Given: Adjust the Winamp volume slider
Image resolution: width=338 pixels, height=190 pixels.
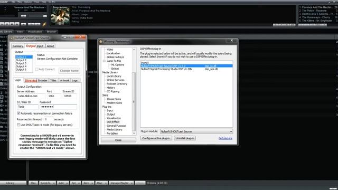Looking at the screenshot, I should coord(37,16).
